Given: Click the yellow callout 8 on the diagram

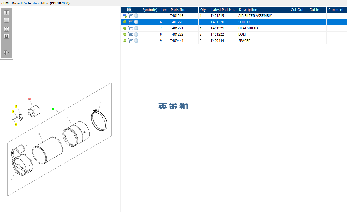Looking at the screenshot, I should pos(16,124).
